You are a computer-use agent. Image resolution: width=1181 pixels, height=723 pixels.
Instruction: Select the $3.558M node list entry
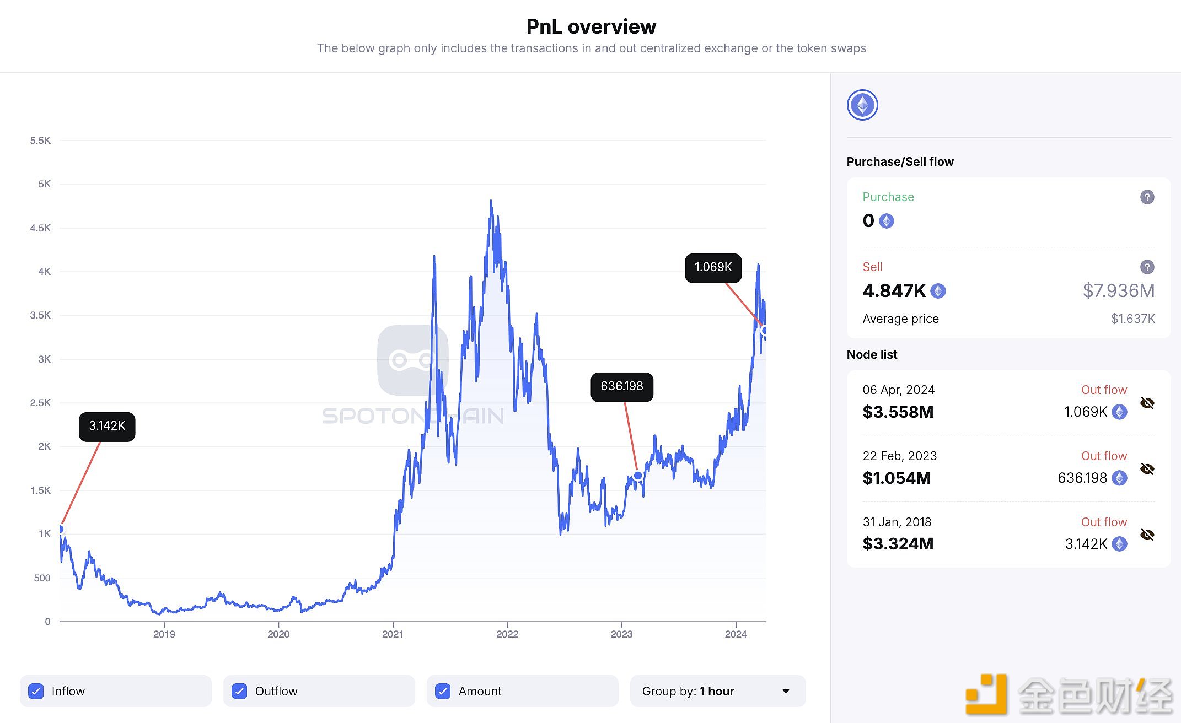pos(898,412)
